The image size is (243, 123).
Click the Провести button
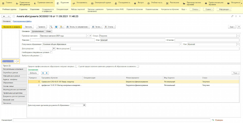pos(41,27)
